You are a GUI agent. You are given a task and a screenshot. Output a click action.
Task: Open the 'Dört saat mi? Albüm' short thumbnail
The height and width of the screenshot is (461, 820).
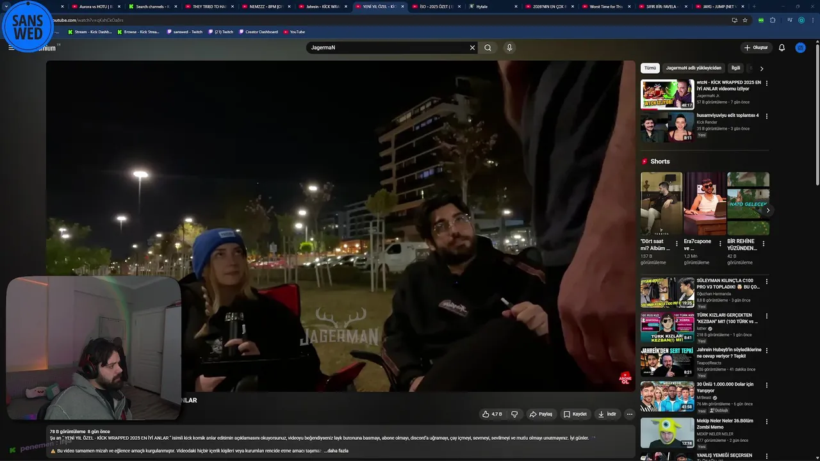[662, 204]
